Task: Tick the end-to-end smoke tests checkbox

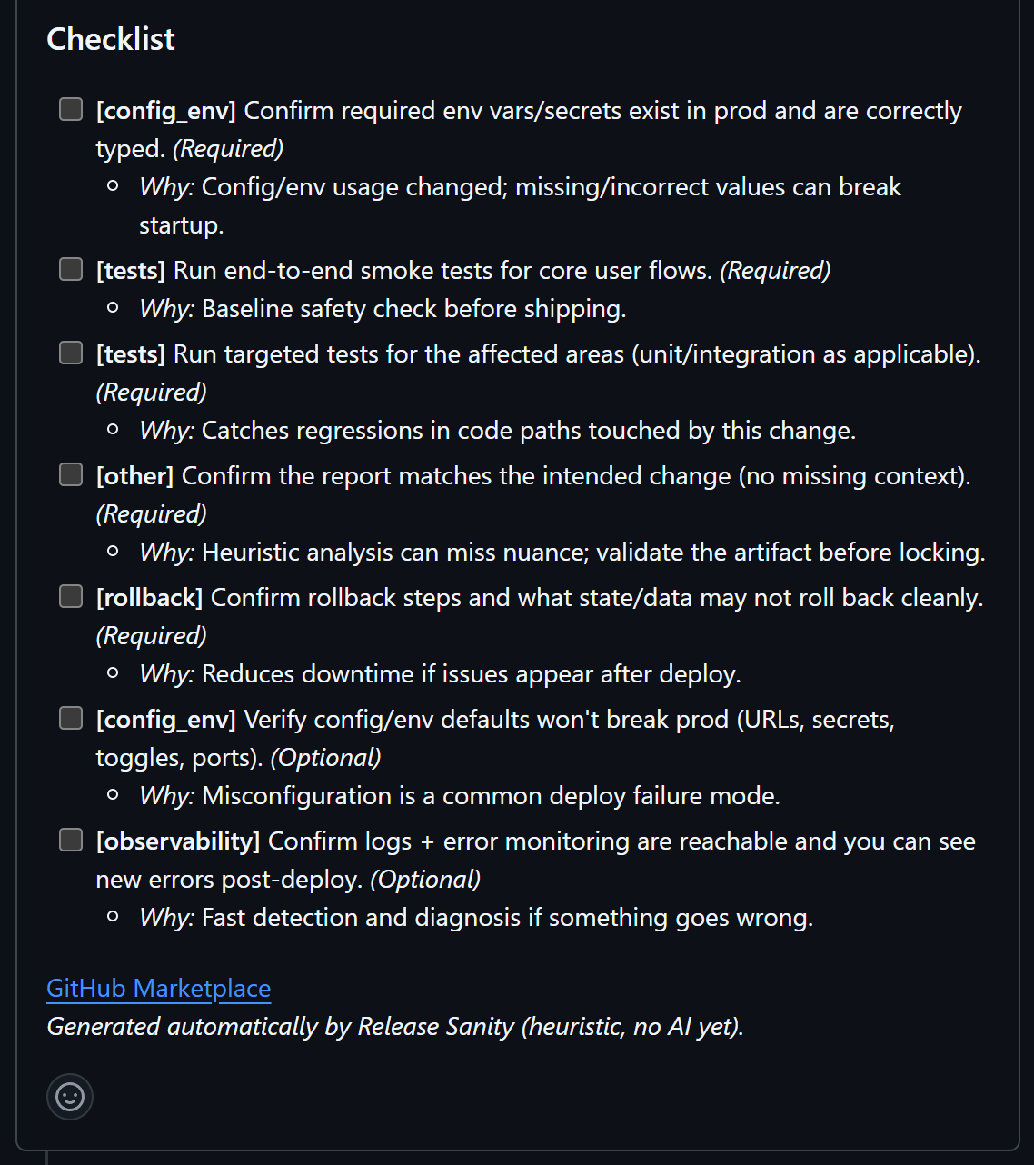Action: (70, 267)
